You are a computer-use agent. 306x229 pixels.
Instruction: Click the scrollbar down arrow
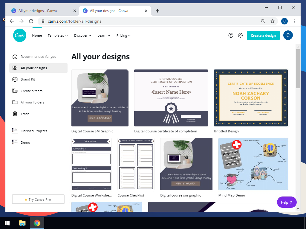tap(298, 209)
